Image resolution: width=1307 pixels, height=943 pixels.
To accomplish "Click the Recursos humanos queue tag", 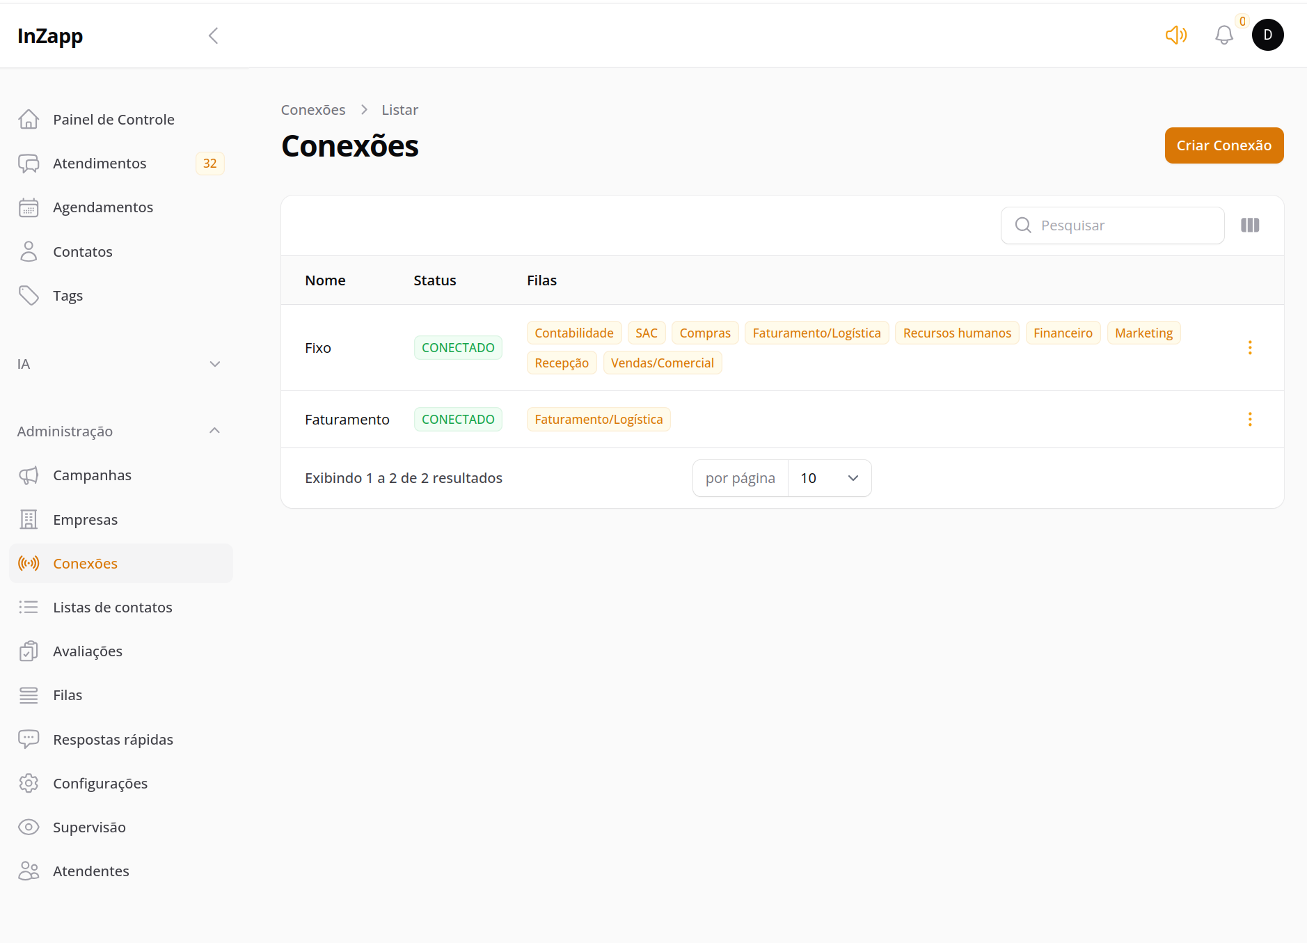I will tap(956, 333).
